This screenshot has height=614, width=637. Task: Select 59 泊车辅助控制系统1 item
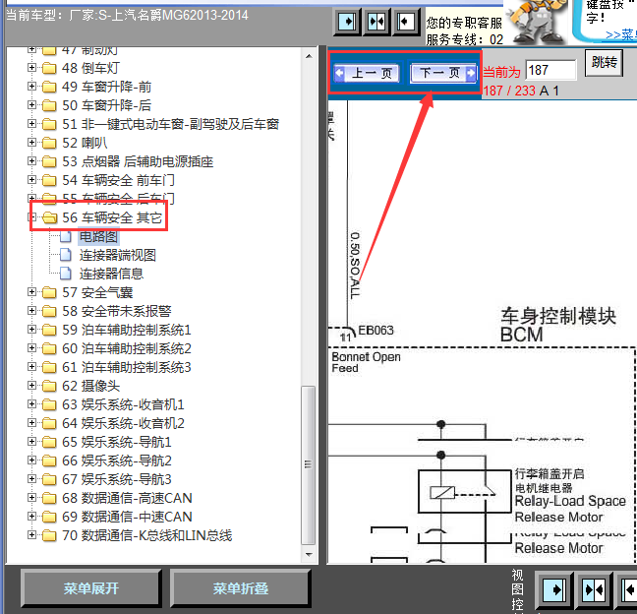[x=127, y=330]
